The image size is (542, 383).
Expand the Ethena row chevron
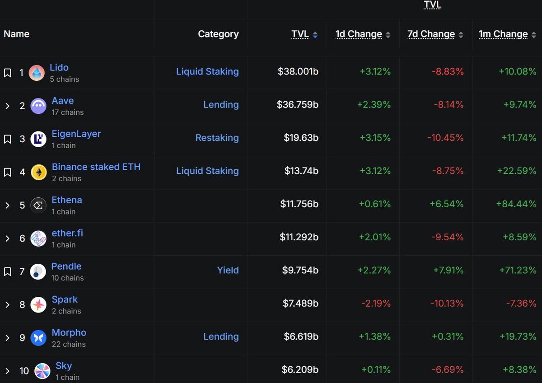(7, 206)
